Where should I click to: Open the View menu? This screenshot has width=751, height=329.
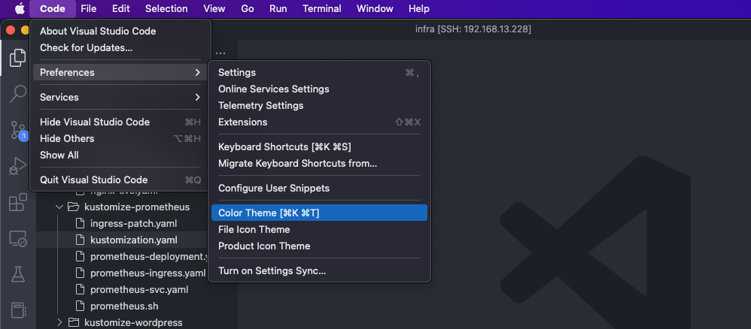(x=214, y=8)
